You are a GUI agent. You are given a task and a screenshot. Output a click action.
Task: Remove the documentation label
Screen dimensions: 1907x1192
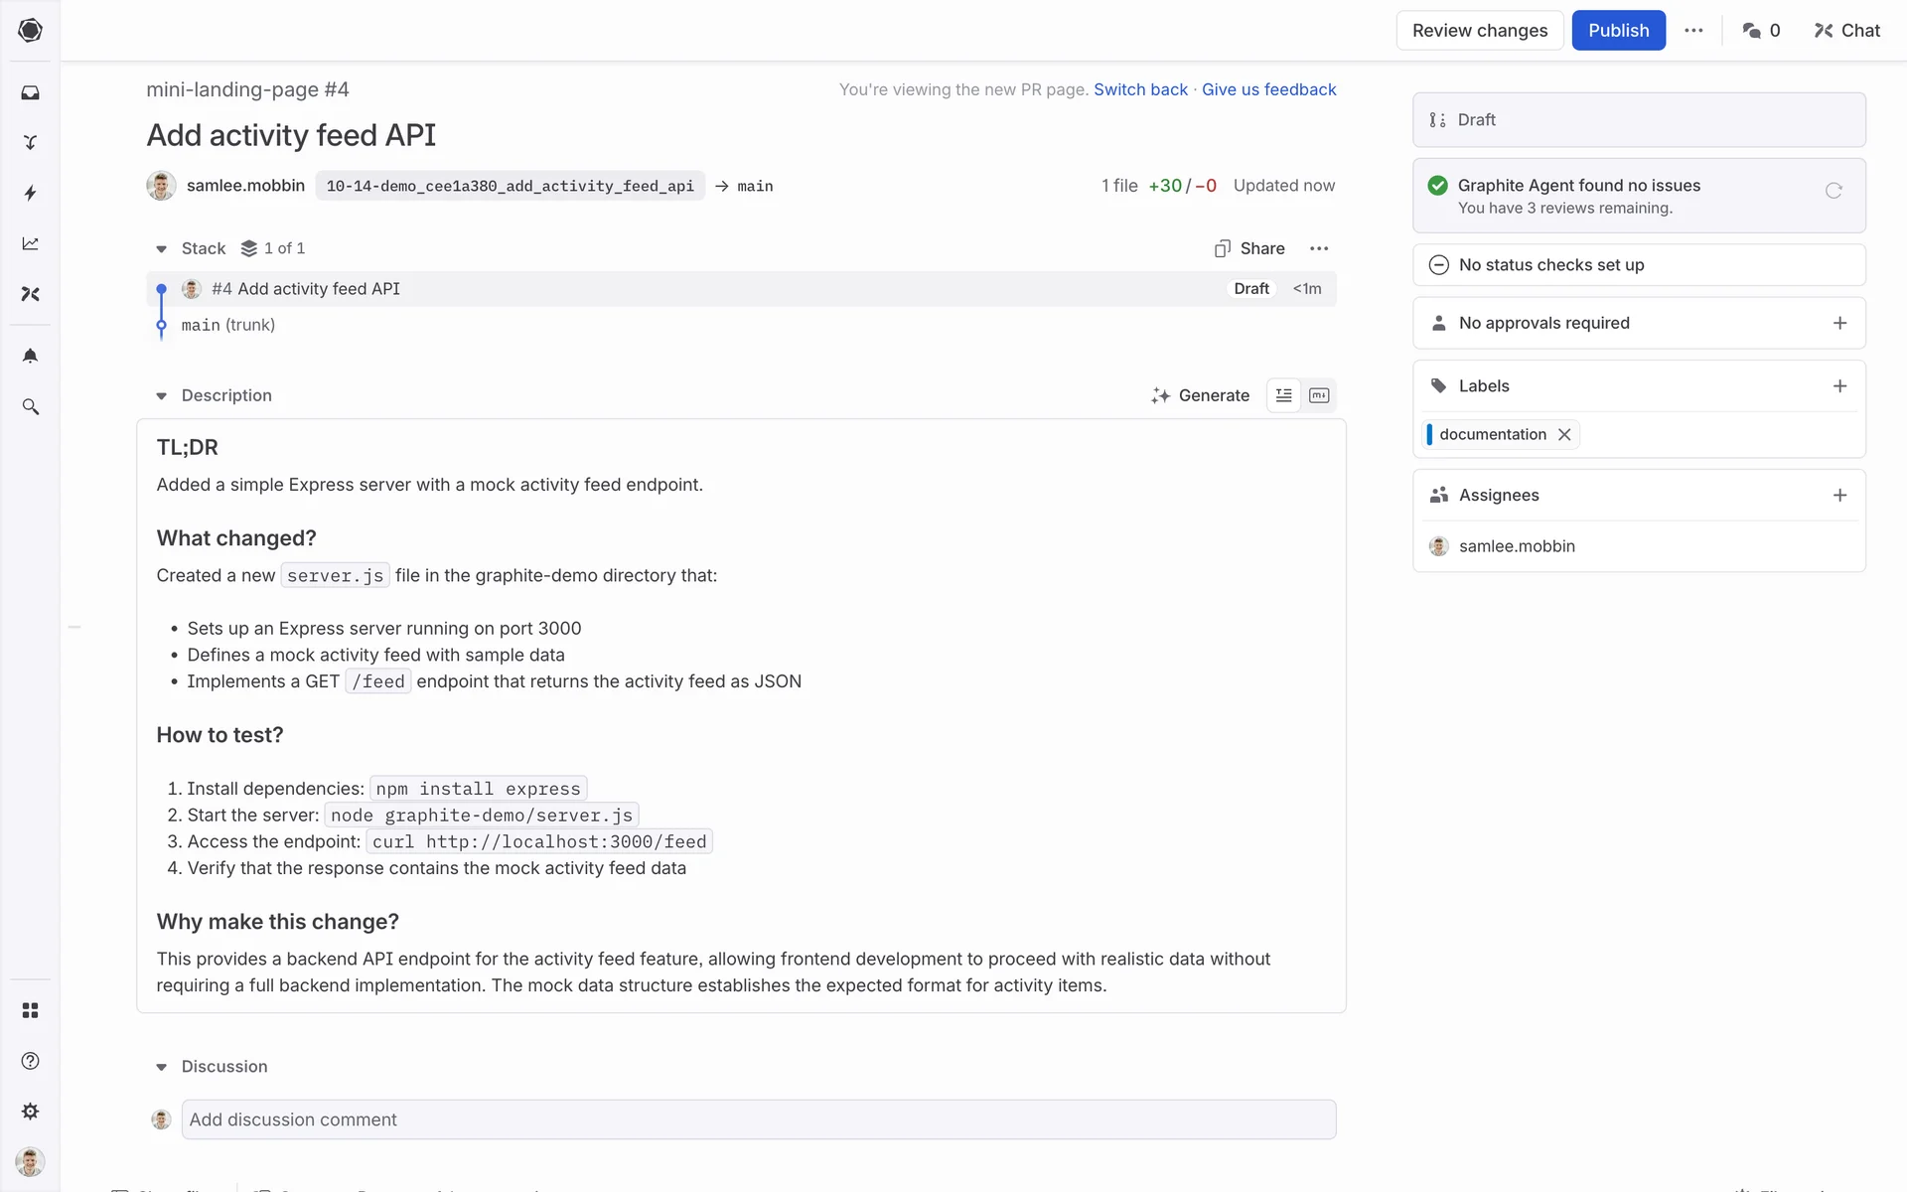[1564, 434]
